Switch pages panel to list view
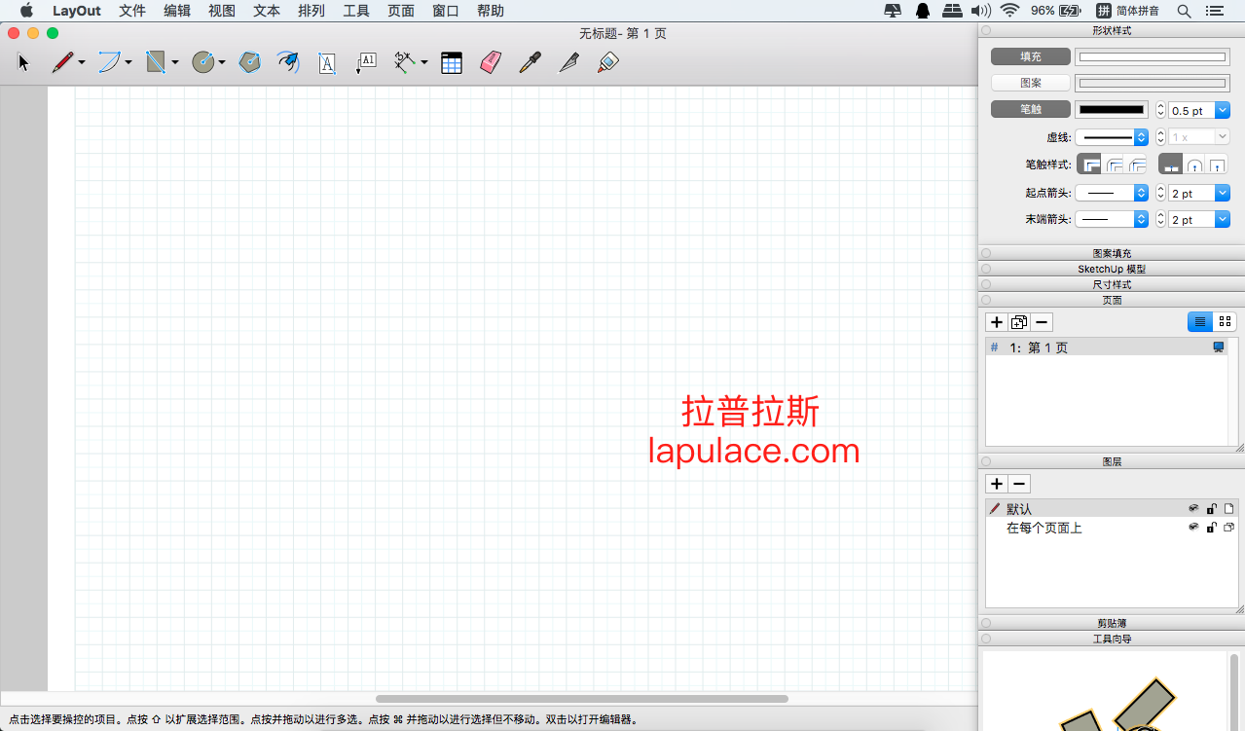Image resolution: width=1245 pixels, height=731 pixels. (1200, 321)
